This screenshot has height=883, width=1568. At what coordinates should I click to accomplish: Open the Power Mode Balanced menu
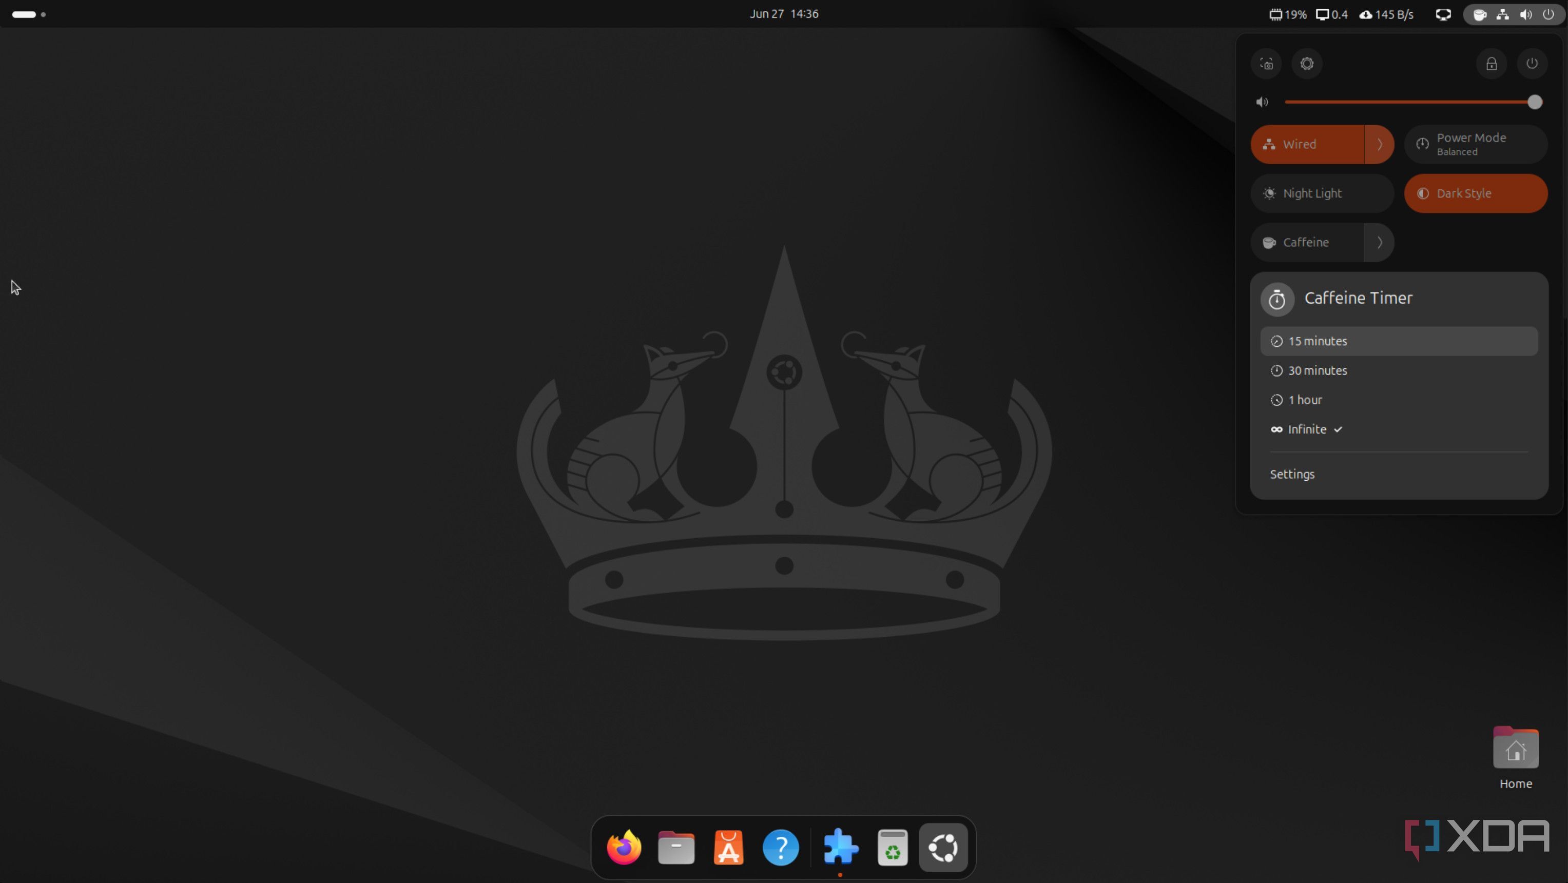[1475, 144]
